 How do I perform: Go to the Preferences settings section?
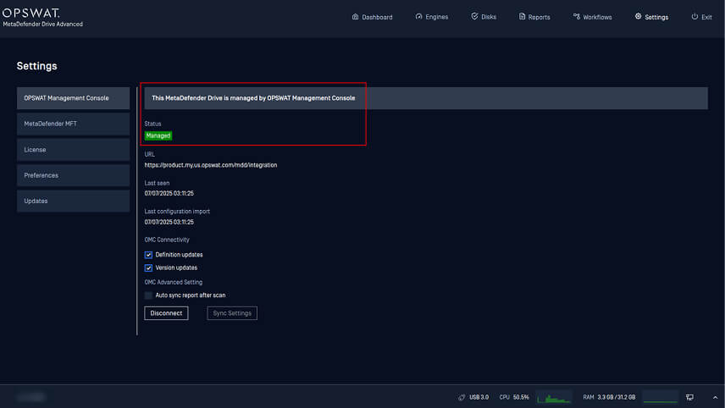click(73, 175)
